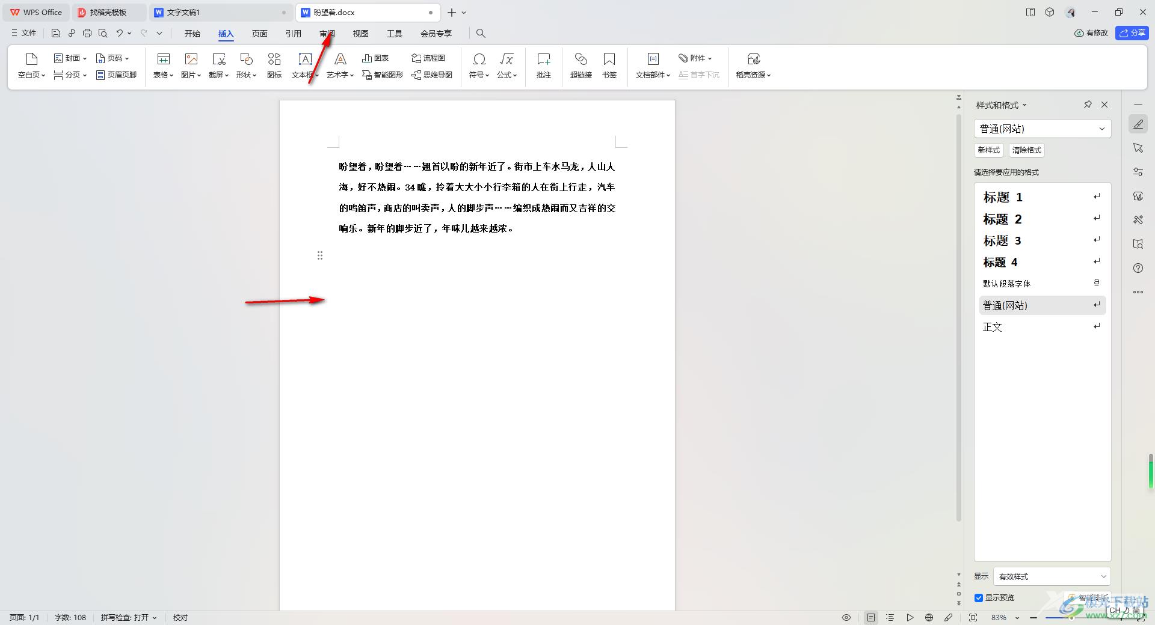Insert a table using 表格 icon
Image resolution: width=1155 pixels, height=625 pixels.
click(163, 66)
